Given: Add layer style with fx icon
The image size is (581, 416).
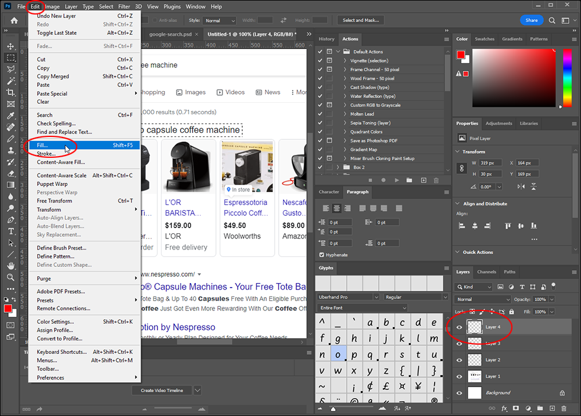Looking at the screenshot, I should (x=504, y=408).
